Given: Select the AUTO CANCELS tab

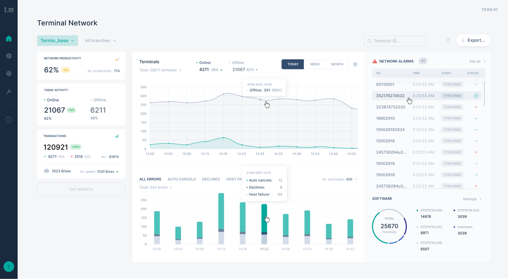Looking at the screenshot, I should [182, 179].
